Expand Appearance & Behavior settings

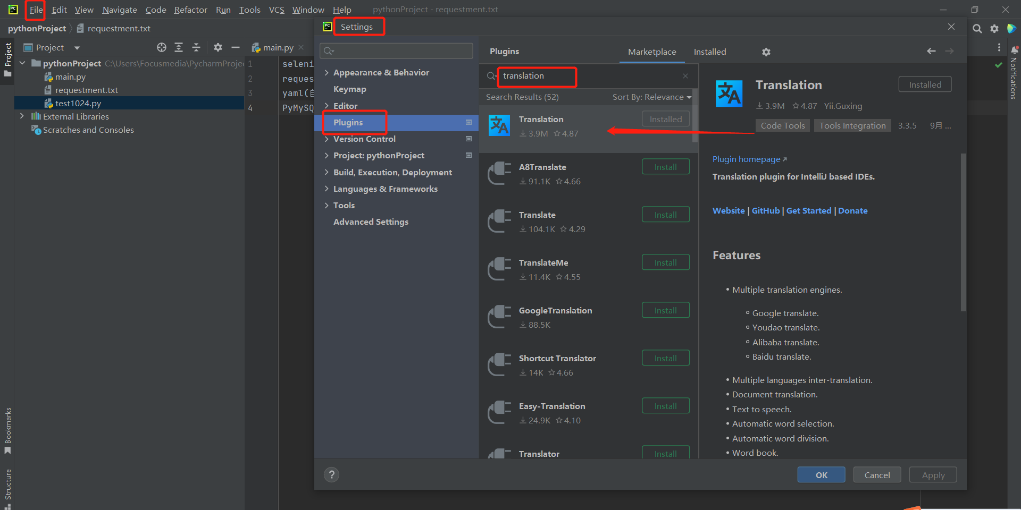[x=327, y=73]
